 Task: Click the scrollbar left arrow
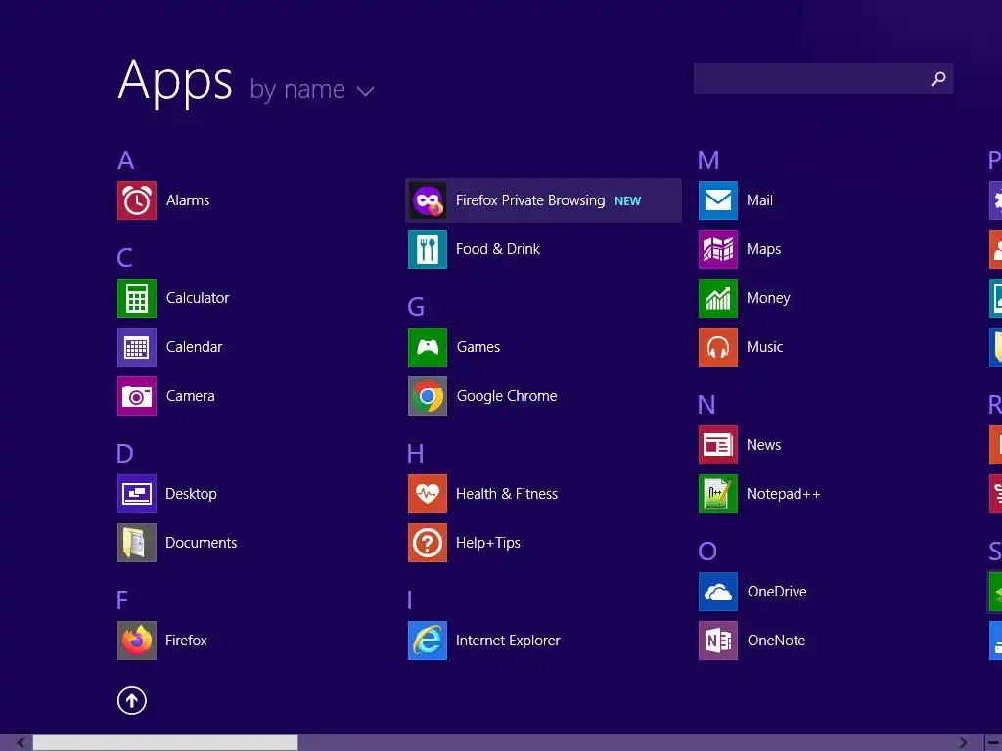(22, 743)
